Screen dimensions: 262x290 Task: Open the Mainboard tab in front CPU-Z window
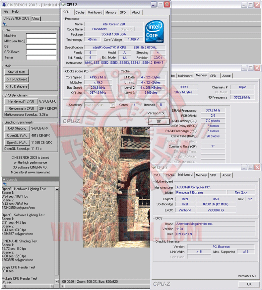click(x=95, y=12)
